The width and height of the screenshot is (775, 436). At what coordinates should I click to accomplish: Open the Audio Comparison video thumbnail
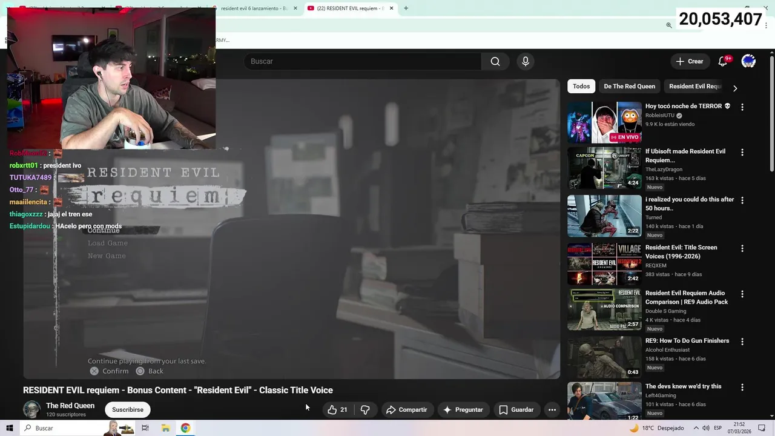(x=604, y=309)
